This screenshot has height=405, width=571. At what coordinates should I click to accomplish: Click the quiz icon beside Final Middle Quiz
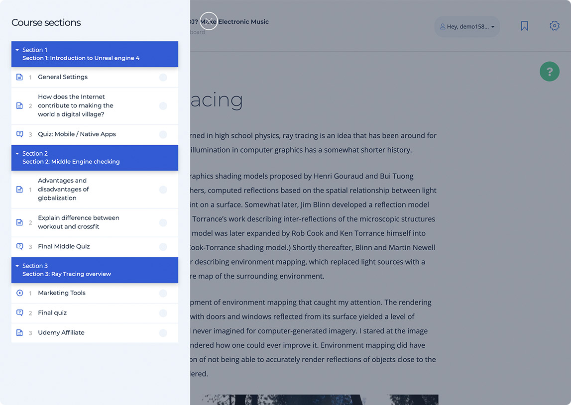(x=19, y=247)
